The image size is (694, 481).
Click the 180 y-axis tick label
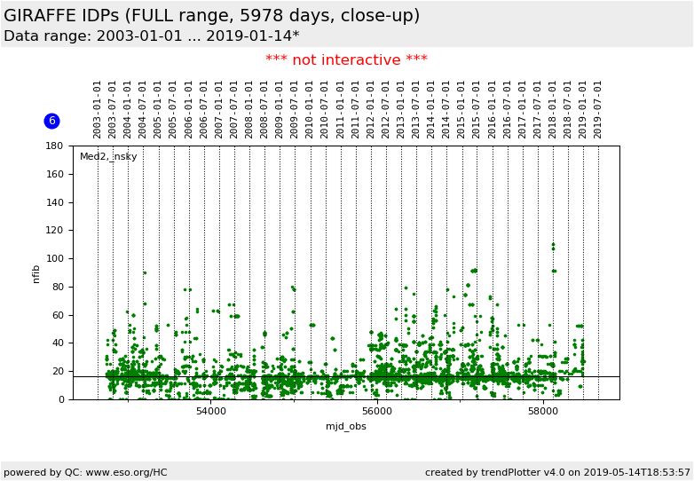point(54,146)
